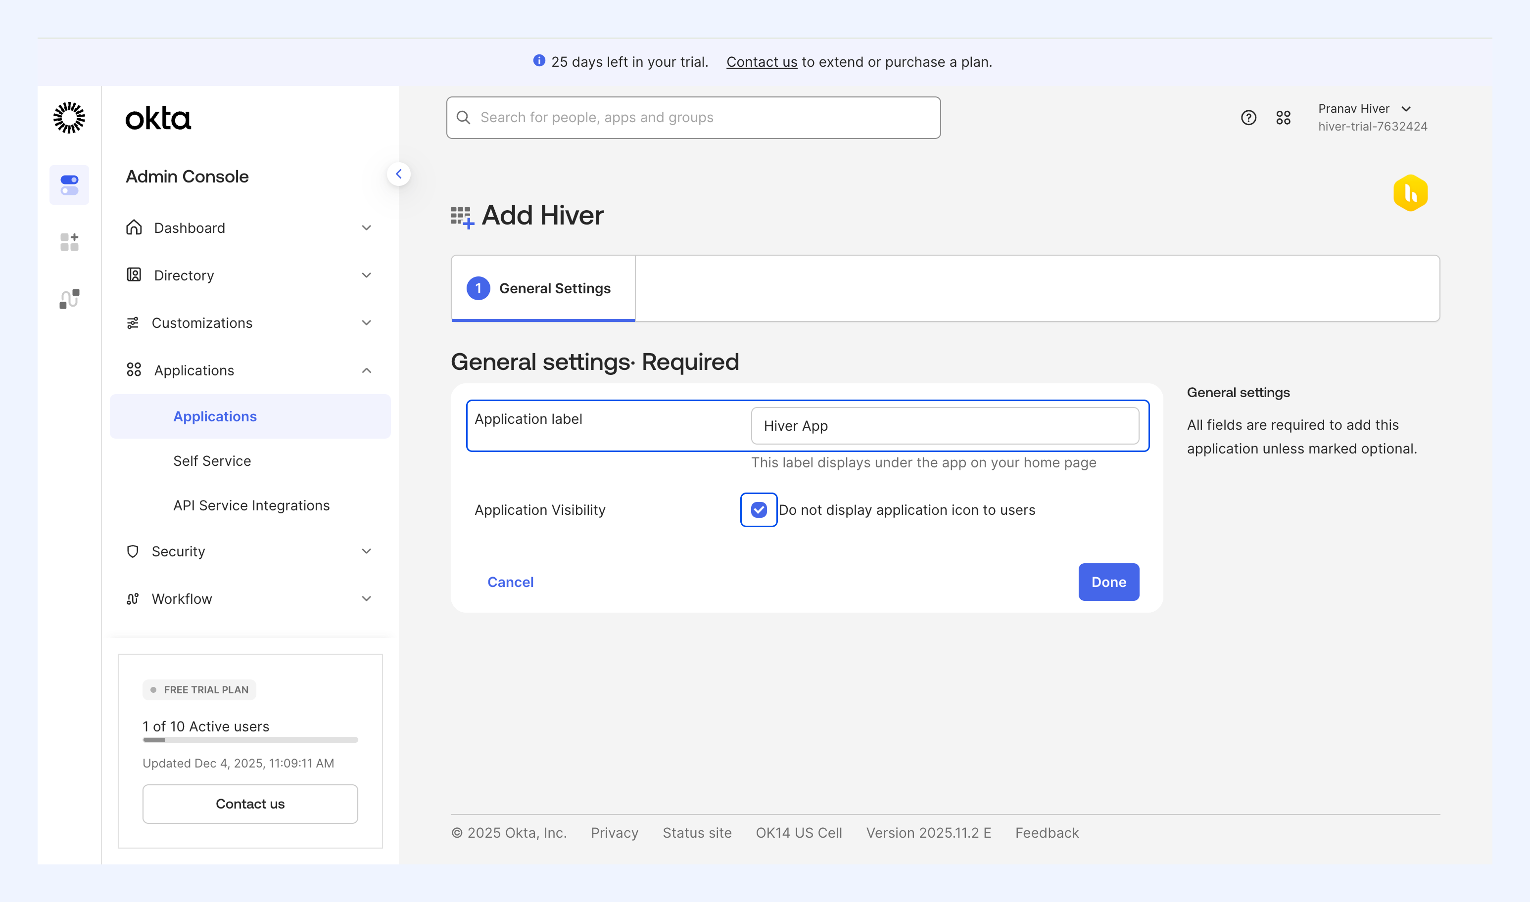Click the FREE TRIAL PLAN badge

pyautogui.click(x=199, y=690)
